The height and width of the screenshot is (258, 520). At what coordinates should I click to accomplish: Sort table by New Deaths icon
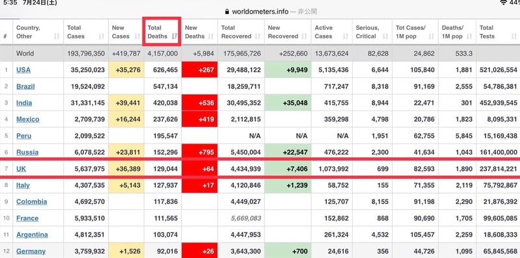point(211,36)
